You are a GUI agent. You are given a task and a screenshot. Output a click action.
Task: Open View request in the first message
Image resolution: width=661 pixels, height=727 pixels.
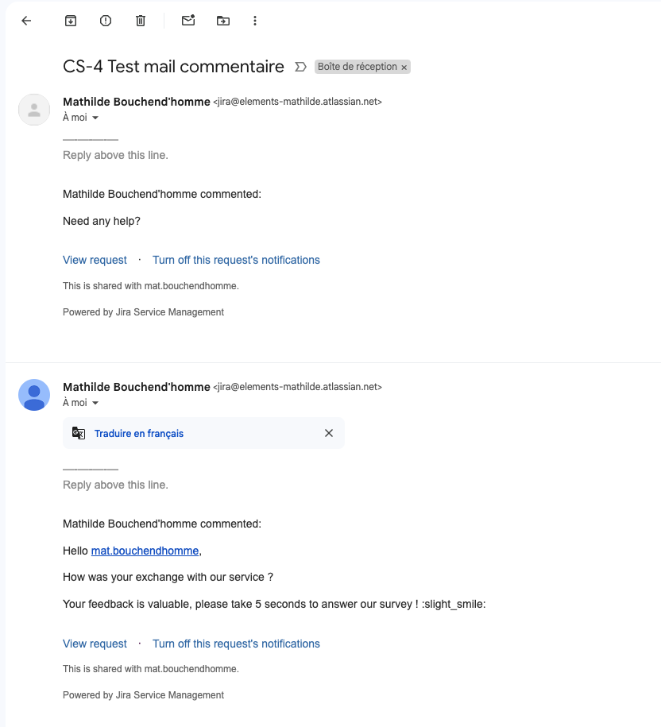pos(95,260)
